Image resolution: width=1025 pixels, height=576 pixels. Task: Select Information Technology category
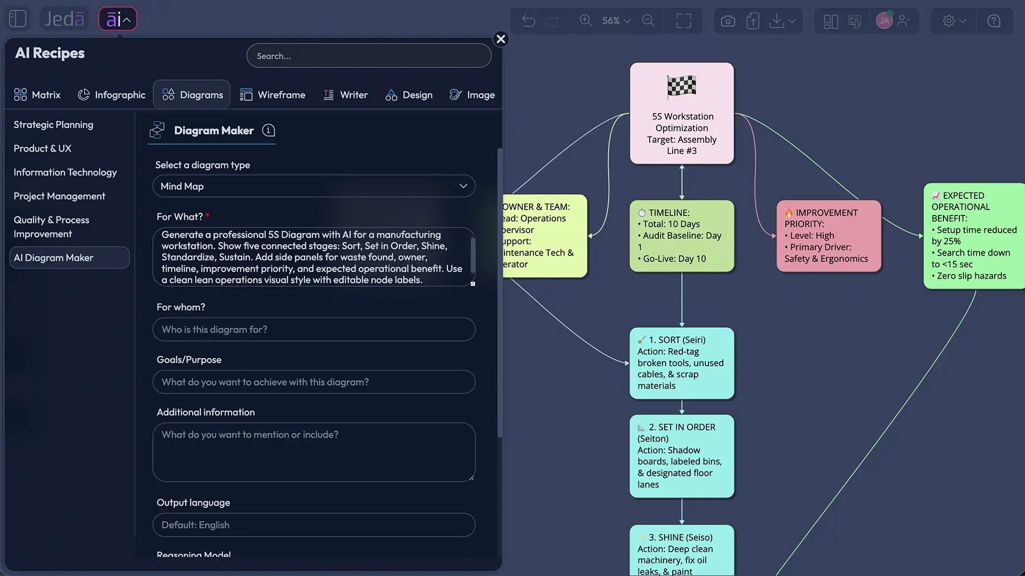pos(65,172)
